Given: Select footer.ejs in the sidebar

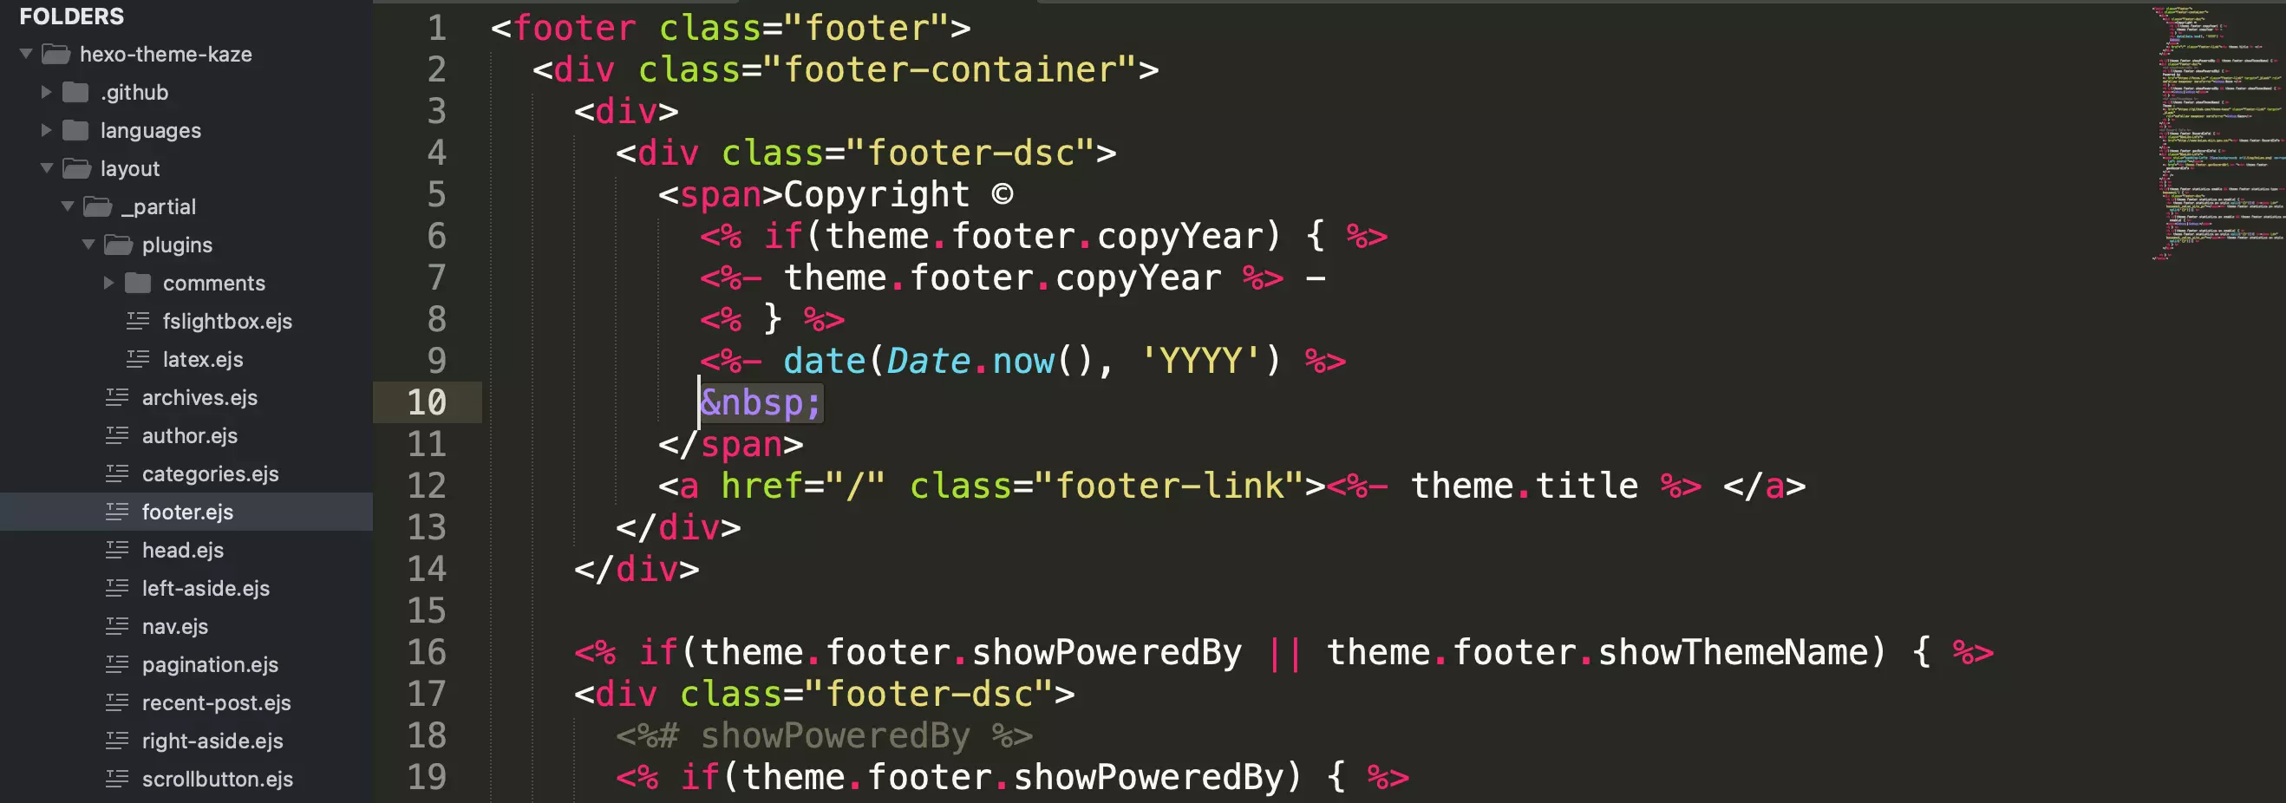Looking at the screenshot, I should click(187, 512).
